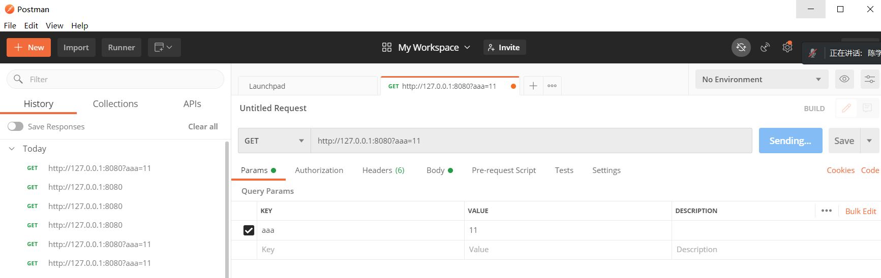Collapse the Today history group
Screen dimensions: 881x278
click(12, 149)
